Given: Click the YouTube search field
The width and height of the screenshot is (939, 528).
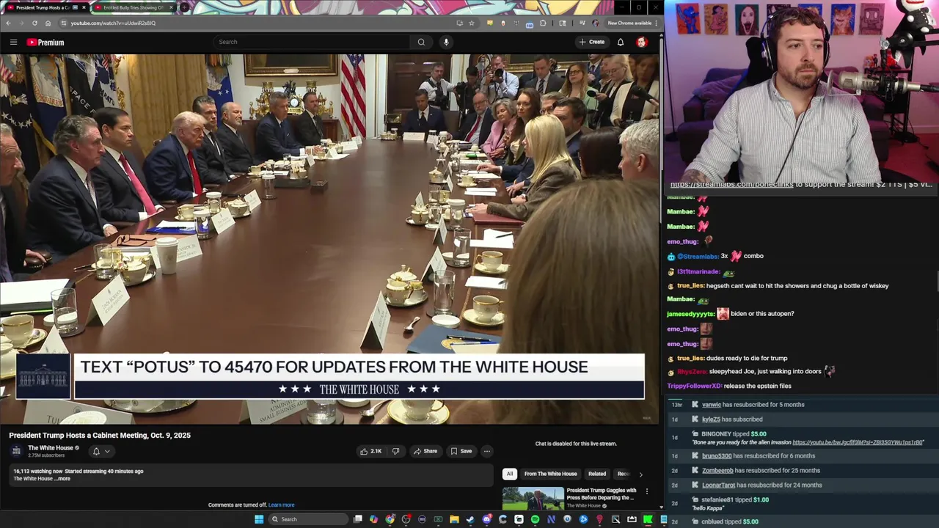Looking at the screenshot, I should [312, 42].
